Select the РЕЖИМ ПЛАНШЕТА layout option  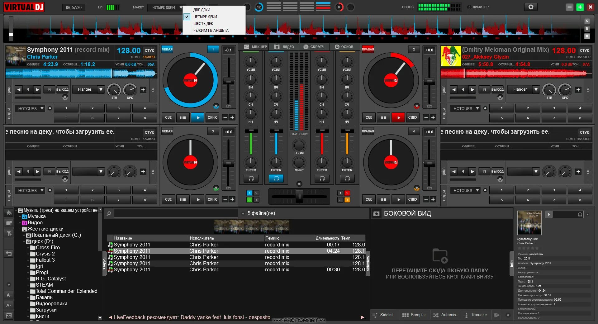click(211, 31)
